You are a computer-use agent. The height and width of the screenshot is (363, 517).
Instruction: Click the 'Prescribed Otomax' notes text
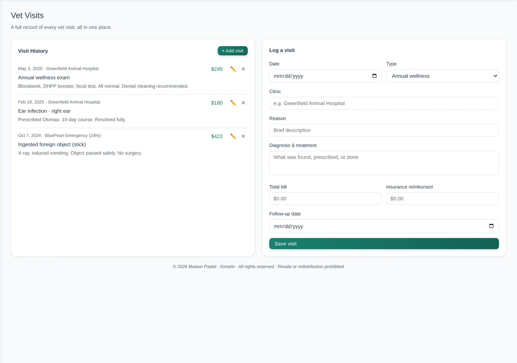click(72, 120)
